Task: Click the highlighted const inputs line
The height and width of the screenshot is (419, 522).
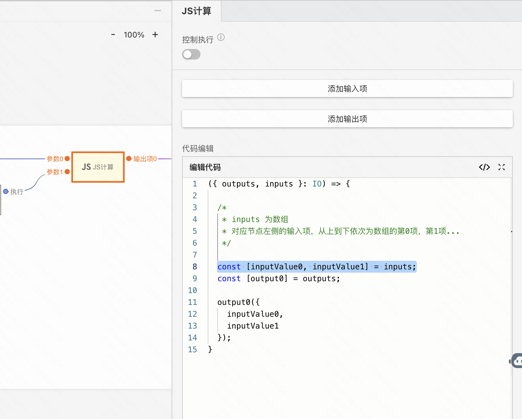Action: click(317, 267)
